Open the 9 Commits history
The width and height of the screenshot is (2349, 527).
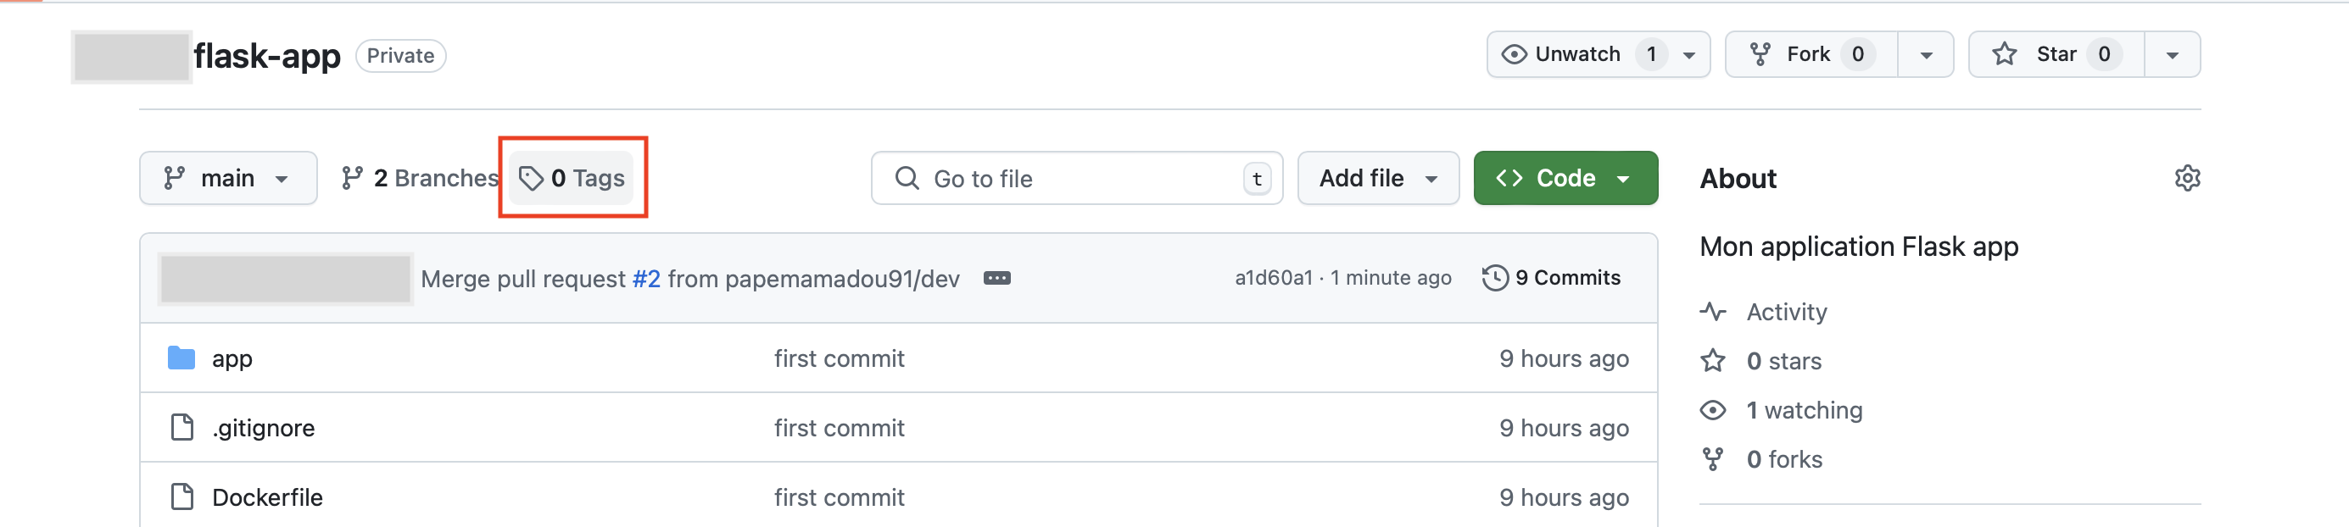(x=1565, y=278)
